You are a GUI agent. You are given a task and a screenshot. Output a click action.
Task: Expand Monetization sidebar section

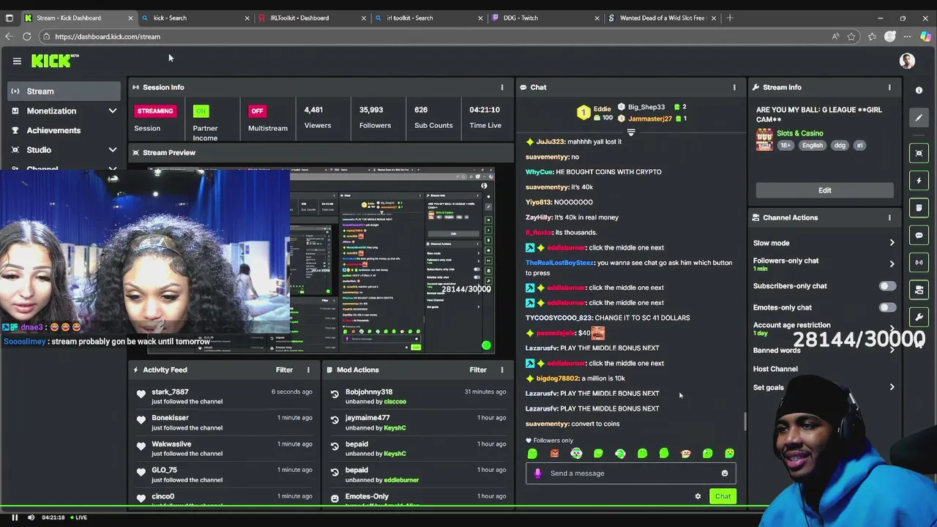[x=113, y=111]
